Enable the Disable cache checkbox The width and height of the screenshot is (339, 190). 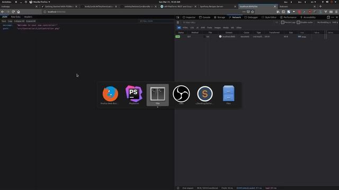coord(298,22)
